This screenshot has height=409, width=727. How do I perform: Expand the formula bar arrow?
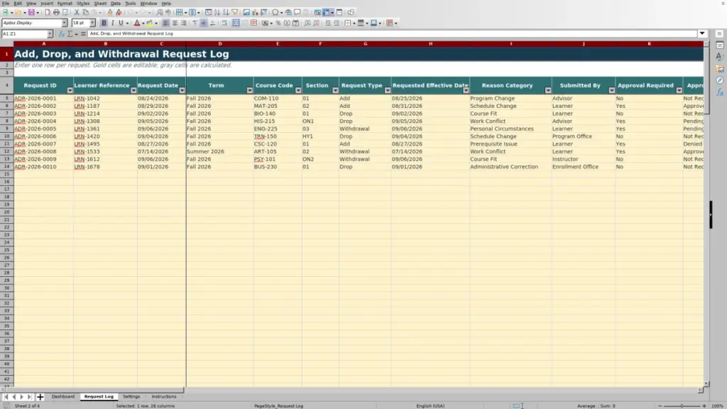(702, 34)
